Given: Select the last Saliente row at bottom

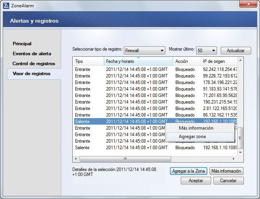Looking at the screenshot, I should click(156, 148).
